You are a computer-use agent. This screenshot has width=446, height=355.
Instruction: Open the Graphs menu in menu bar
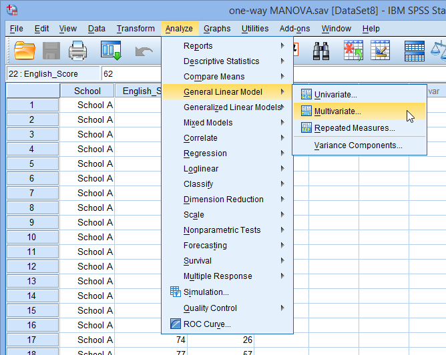[x=217, y=29]
